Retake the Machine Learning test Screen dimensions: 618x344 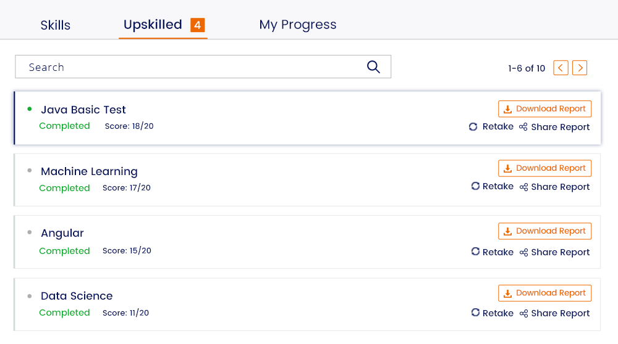tap(493, 186)
